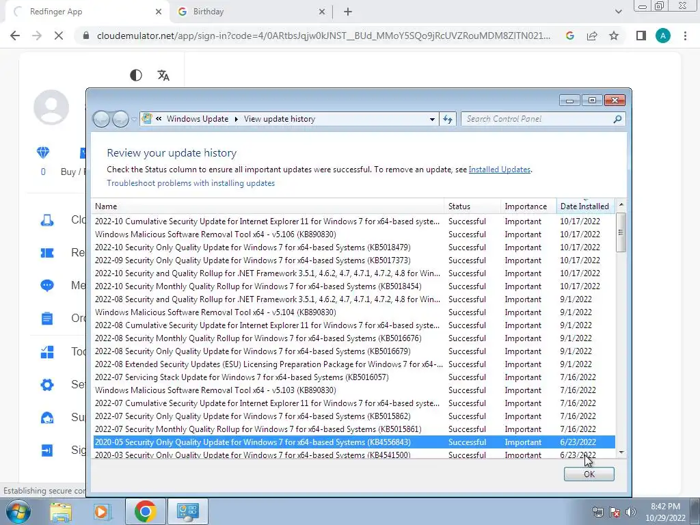Open the message chat bubble icon
This screenshot has height=525, width=700.
tap(47, 285)
